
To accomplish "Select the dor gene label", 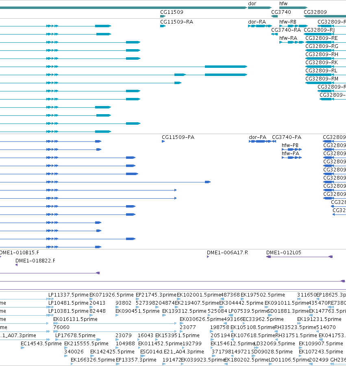I will [x=252, y=4].
